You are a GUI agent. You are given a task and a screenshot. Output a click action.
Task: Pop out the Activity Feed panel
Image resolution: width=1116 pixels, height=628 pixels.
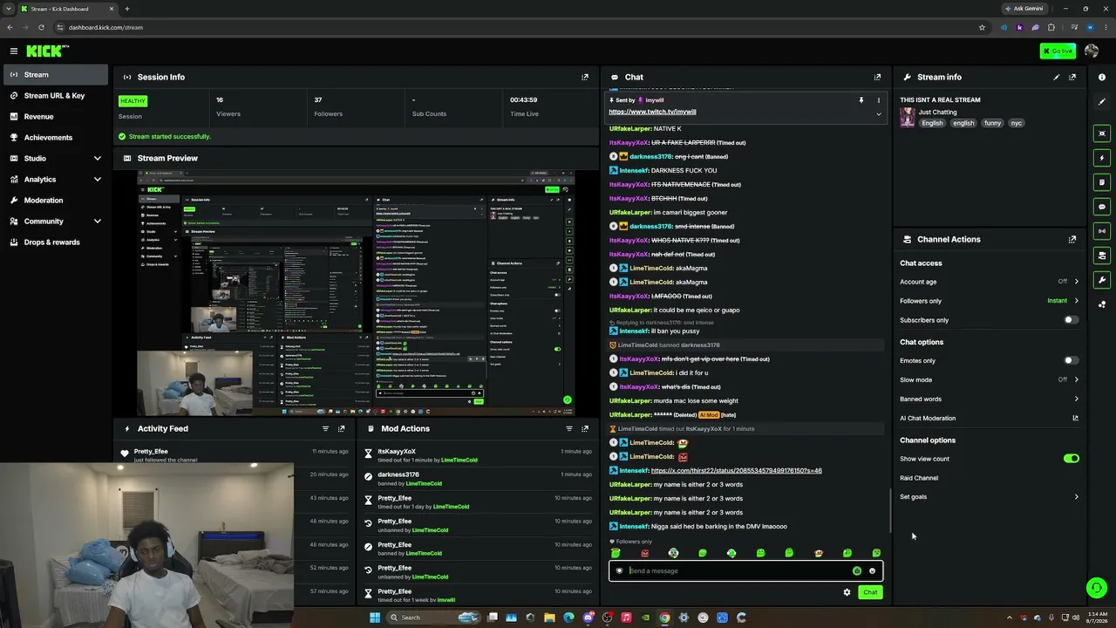pos(341,428)
